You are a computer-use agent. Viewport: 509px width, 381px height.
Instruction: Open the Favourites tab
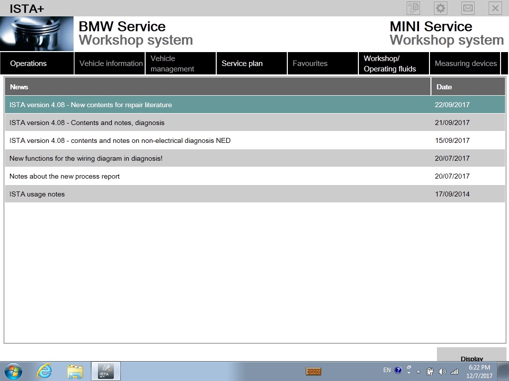click(x=323, y=63)
